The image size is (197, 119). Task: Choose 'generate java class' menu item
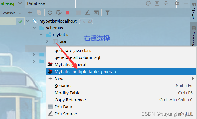[121, 51]
